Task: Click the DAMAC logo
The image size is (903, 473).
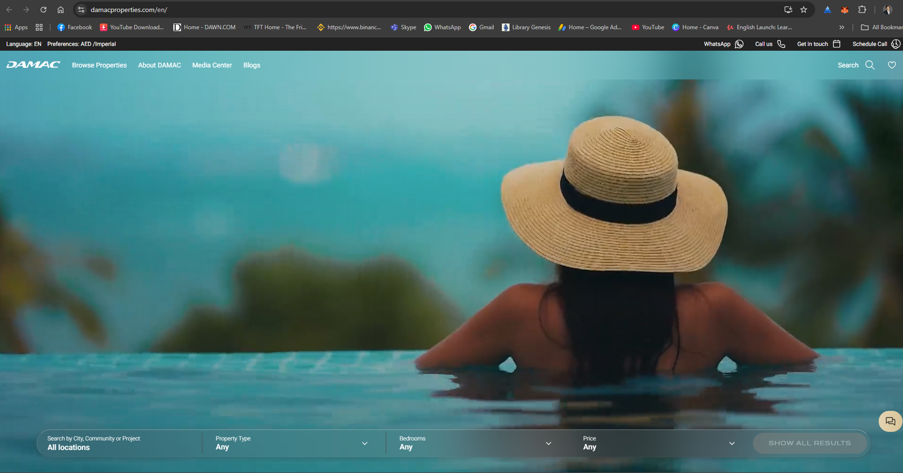Action: 33,65
